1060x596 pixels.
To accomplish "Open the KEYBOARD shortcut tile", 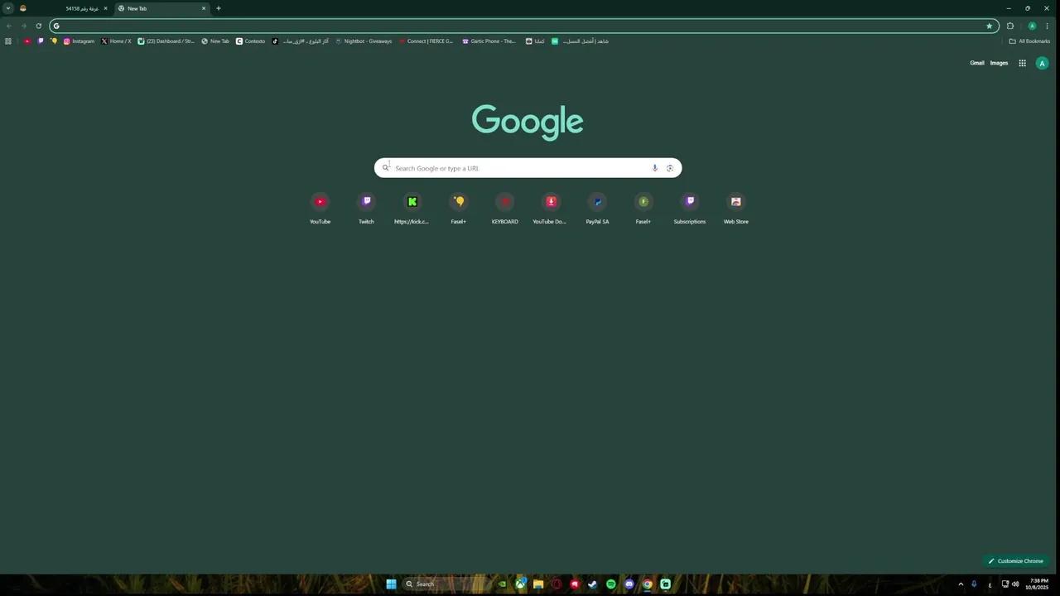I will tap(504, 209).
